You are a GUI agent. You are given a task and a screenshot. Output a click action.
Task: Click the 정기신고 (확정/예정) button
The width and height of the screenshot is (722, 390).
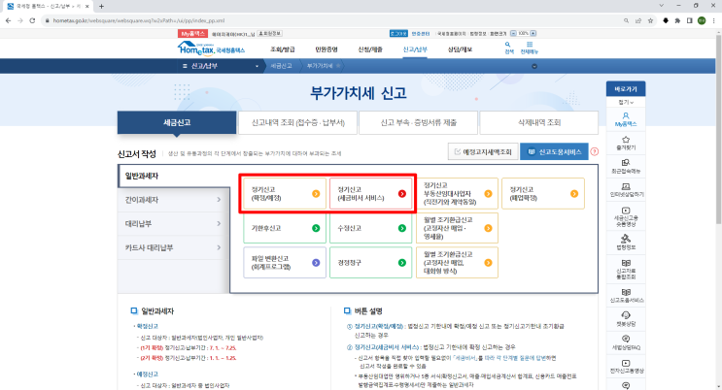pos(285,194)
